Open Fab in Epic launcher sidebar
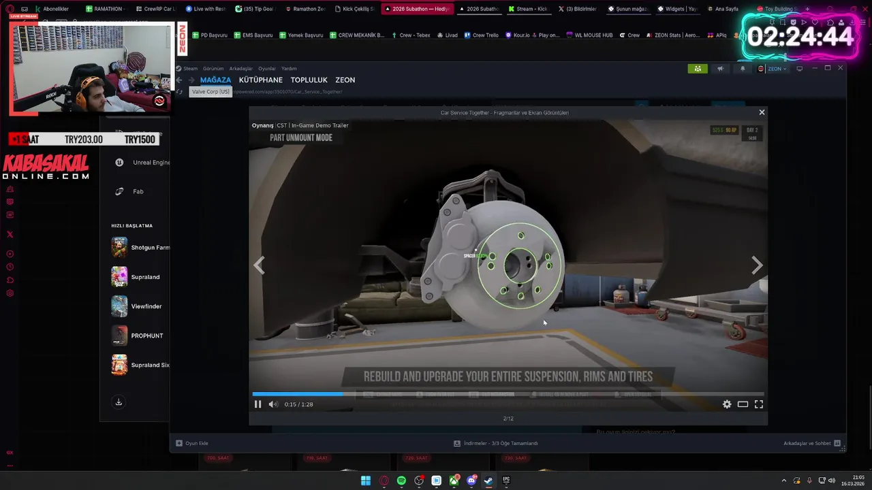 point(129,191)
